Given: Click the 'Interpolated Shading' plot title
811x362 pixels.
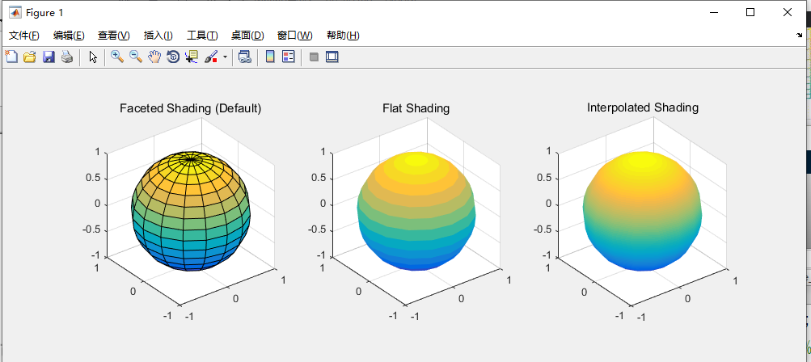Looking at the screenshot, I should coord(642,107).
